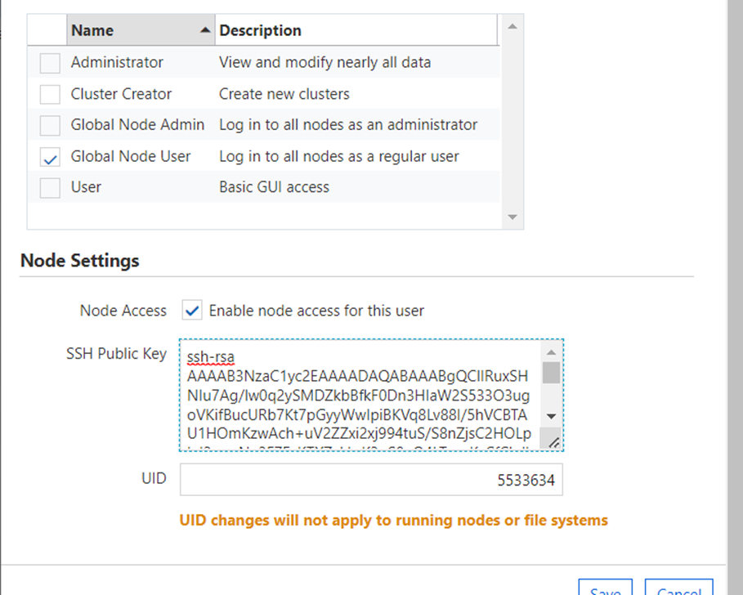Check the Administrator role checkbox

(x=50, y=63)
